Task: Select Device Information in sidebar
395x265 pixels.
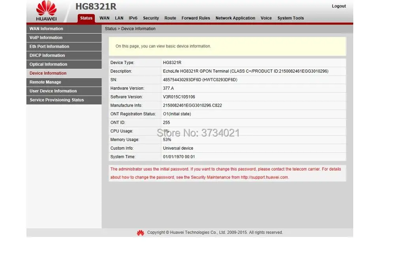Action: tap(64, 73)
